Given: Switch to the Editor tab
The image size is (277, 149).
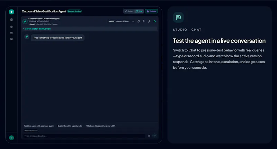Looking at the screenshot, I should [x=129, y=11].
